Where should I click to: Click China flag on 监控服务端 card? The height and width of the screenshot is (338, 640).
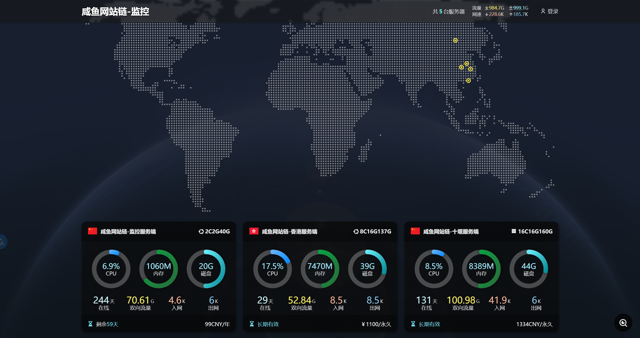[93, 231]
